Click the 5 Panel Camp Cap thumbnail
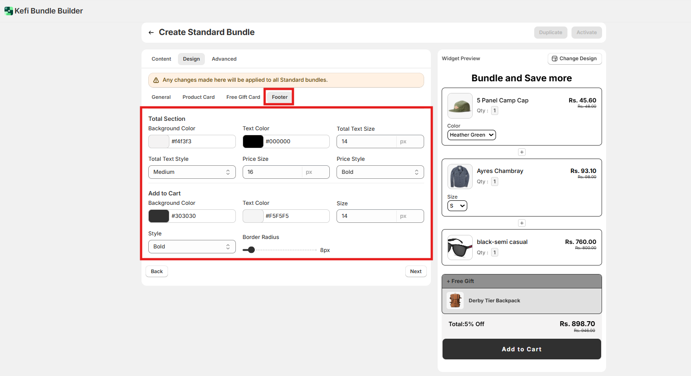Image resolution: width=691 pixels, height=376 pixels. (x=460, y=106)
